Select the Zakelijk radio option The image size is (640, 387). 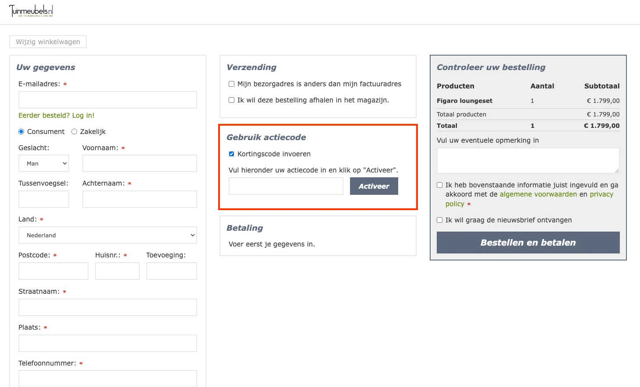74,132
